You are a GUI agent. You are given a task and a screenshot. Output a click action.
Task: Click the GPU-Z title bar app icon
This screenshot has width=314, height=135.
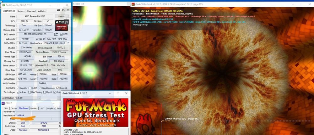[x=3, y=5]
